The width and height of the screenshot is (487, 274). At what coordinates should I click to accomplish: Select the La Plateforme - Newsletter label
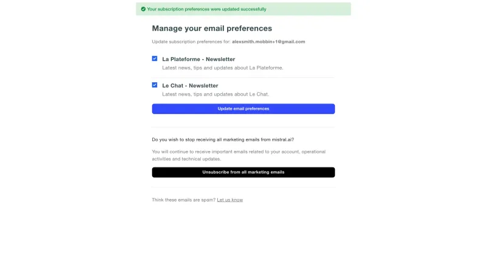pos(198,59)
